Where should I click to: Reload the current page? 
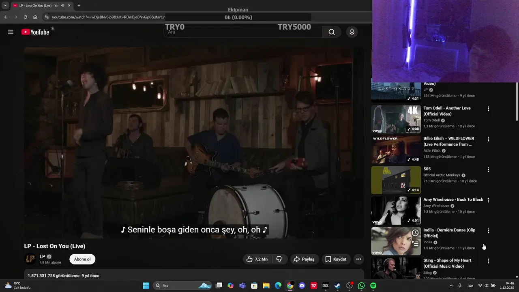[26, 17]
